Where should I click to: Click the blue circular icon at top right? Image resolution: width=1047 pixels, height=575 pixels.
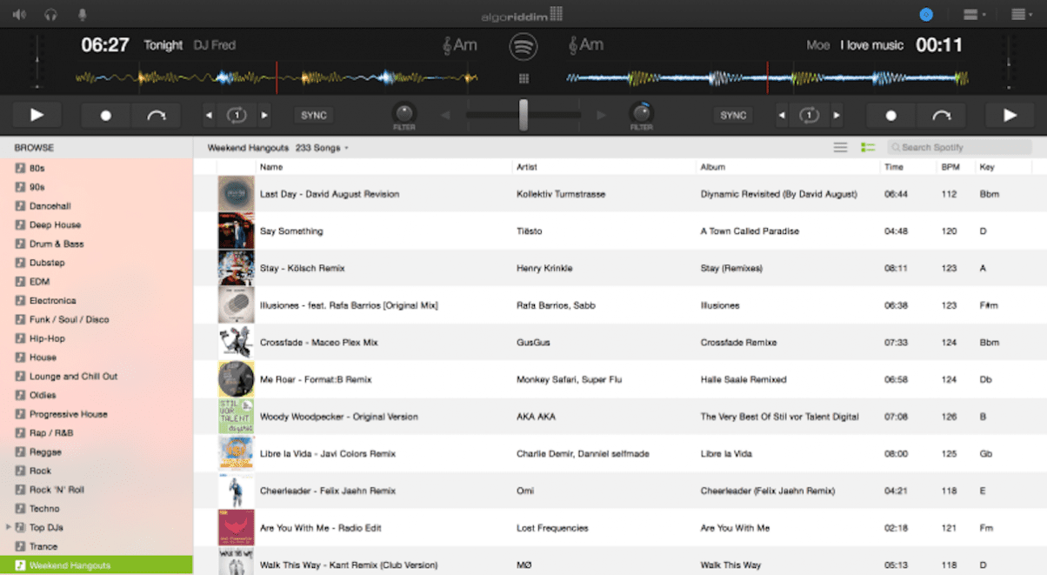point(926,14)
